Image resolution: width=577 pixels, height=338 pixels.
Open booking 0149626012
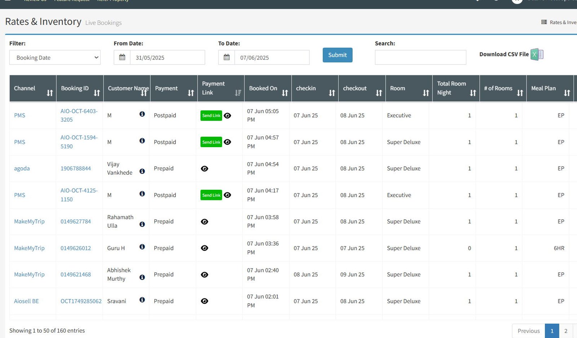tap(76, 248)
